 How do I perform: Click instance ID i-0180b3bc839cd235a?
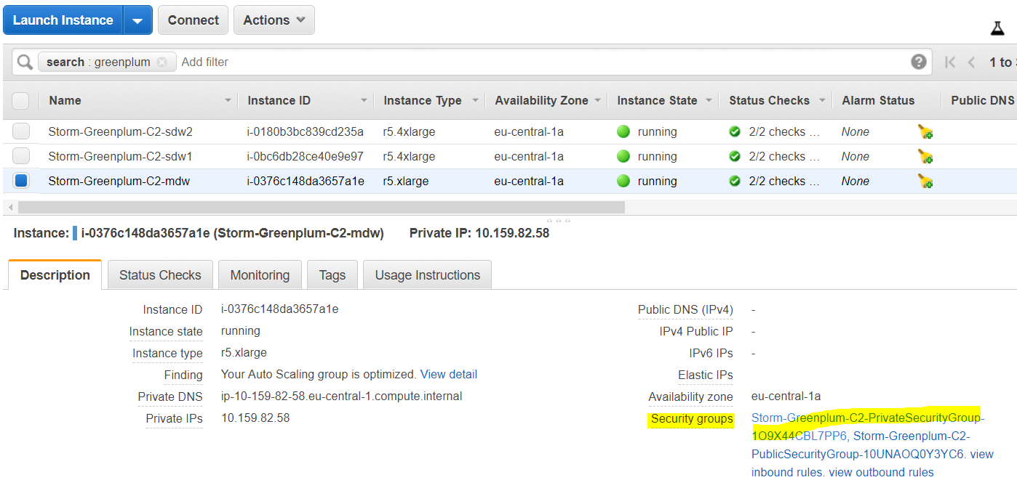305,131
